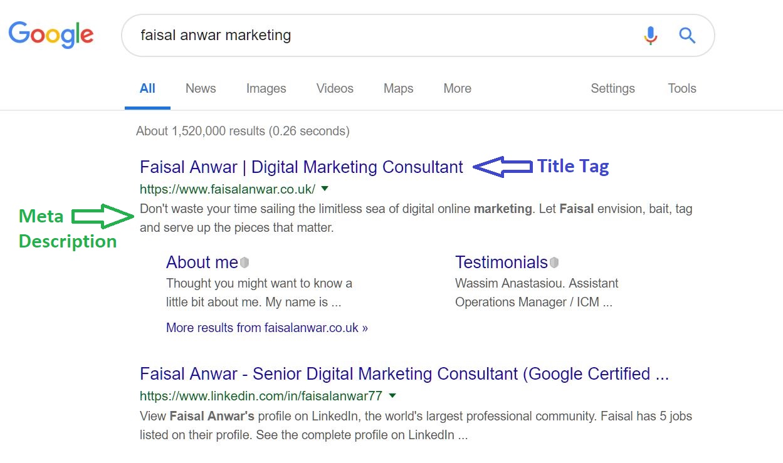The image size is (783, 463).
Task: Open the About me sitelink
Action: 202,262
